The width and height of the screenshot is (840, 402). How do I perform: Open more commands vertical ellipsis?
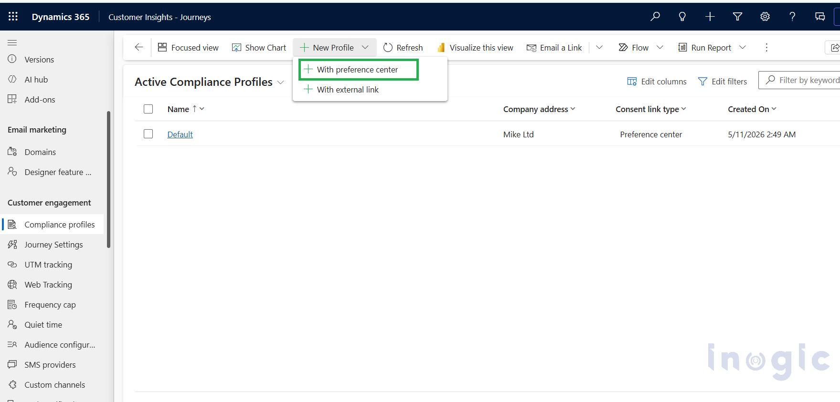click(x=766, y=47)
